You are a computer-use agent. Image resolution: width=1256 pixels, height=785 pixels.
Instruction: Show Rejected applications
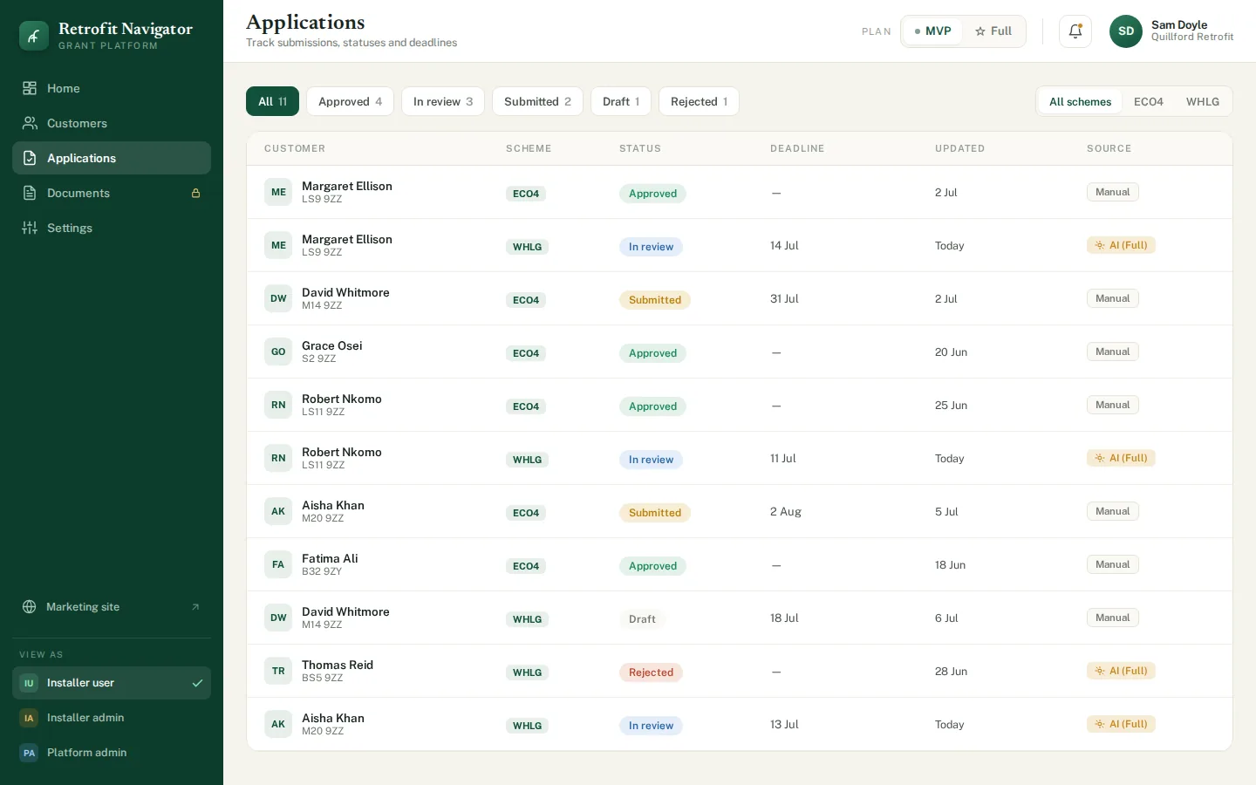[x=699, y=101]
